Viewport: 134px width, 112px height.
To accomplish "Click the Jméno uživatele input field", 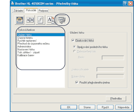I will [110, 69].
